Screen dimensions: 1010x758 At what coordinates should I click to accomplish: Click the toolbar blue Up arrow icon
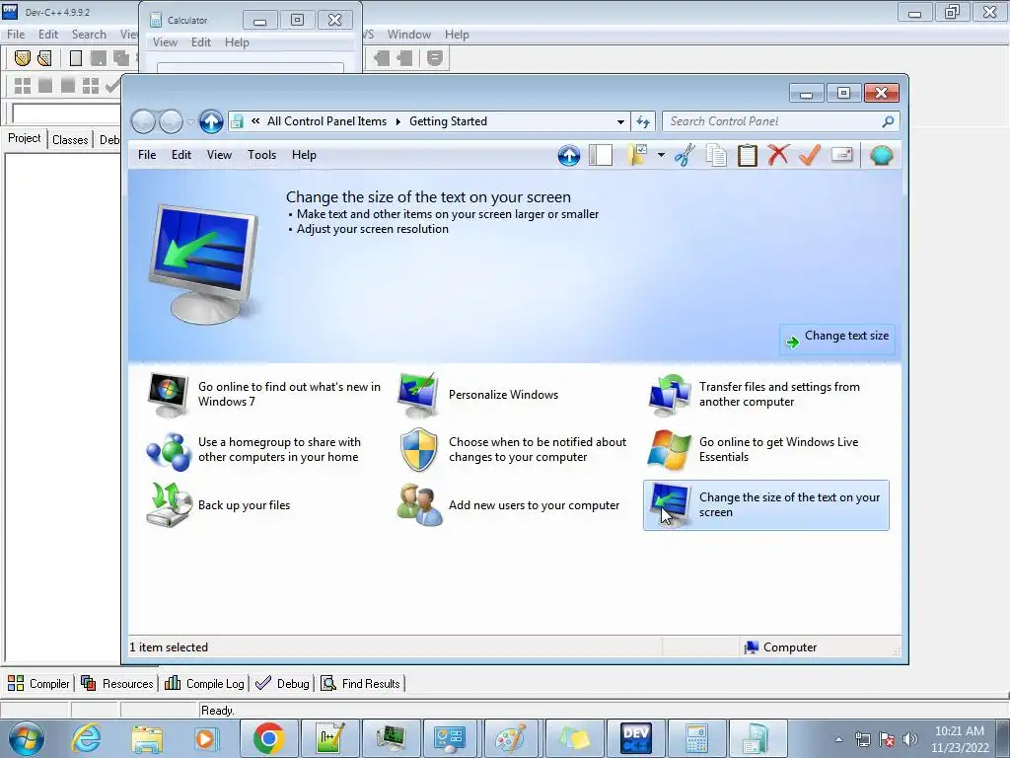click(569, 155)
